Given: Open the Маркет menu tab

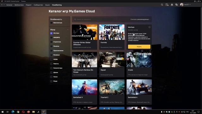Looking at the screenshot, I should tap(29, 5).
